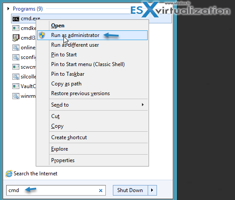The width and height of the screenshot is (235, 200).
Task: Clear the search box with the X
Action: point(101,190)
